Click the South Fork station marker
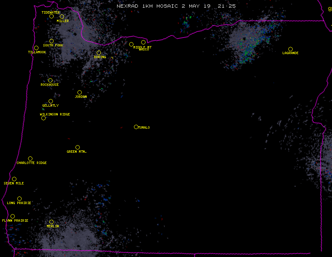Screen dimensions: 332x257 coord(51,41)
